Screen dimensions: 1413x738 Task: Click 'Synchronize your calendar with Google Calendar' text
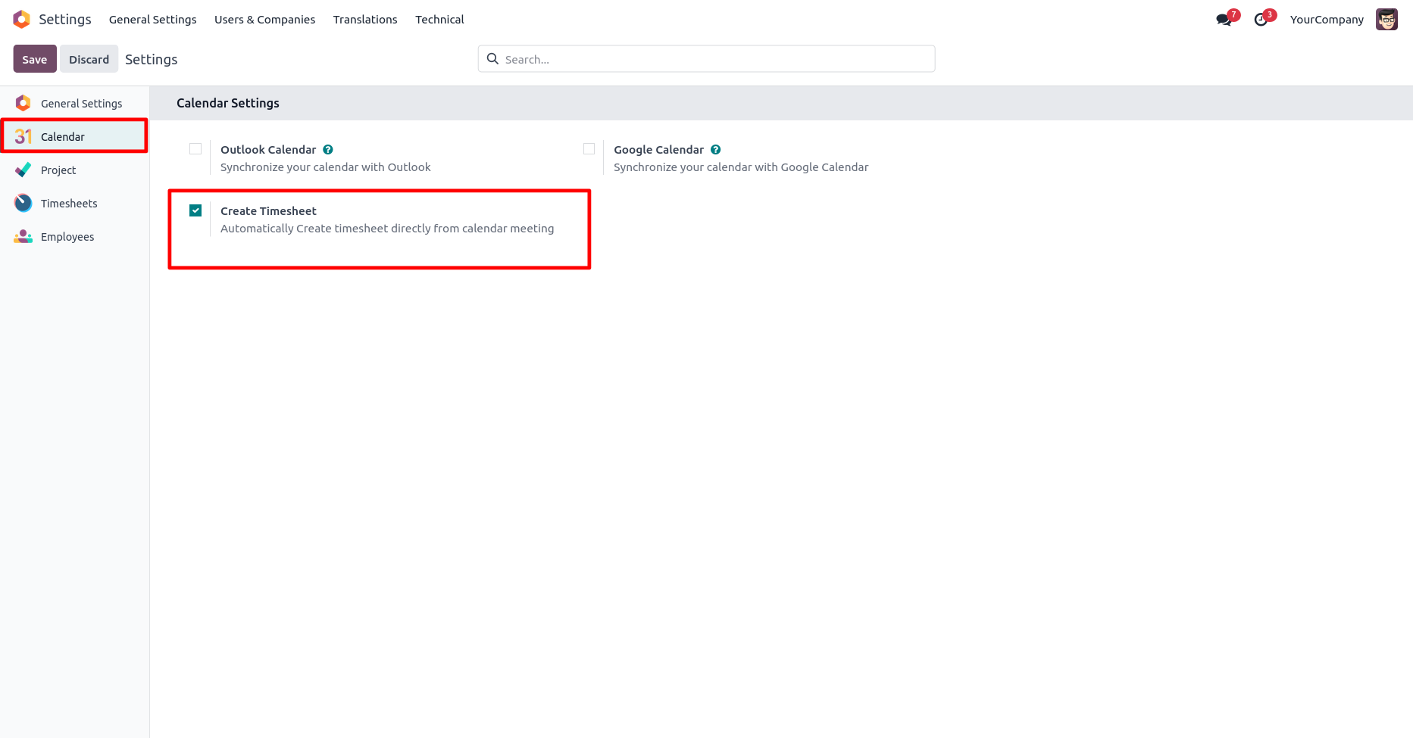741,167
